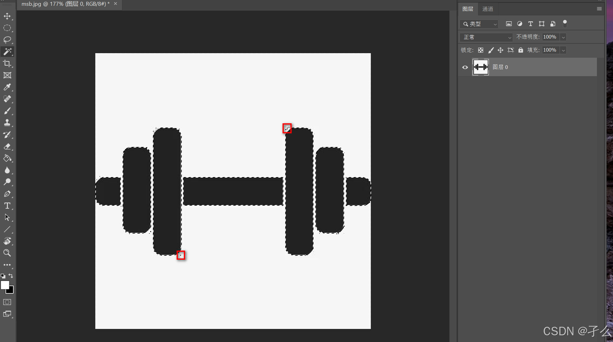Change screen mode
Screen dimensions: 613x342
click(7, 314)
